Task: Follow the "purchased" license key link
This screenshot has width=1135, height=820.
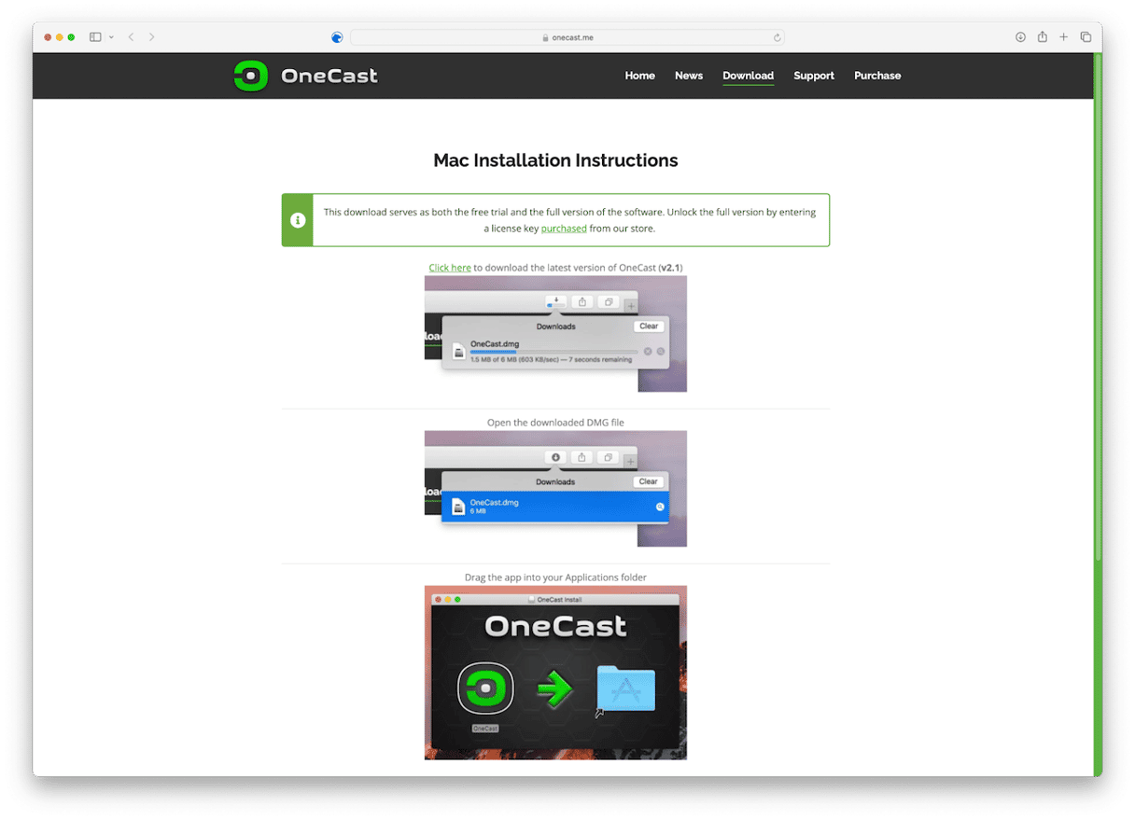Action: click(x=564, y=229)
